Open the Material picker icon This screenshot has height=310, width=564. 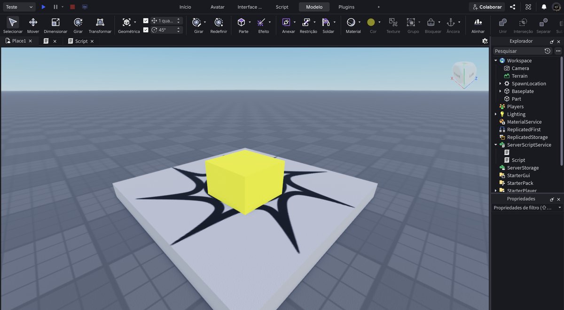351,22
